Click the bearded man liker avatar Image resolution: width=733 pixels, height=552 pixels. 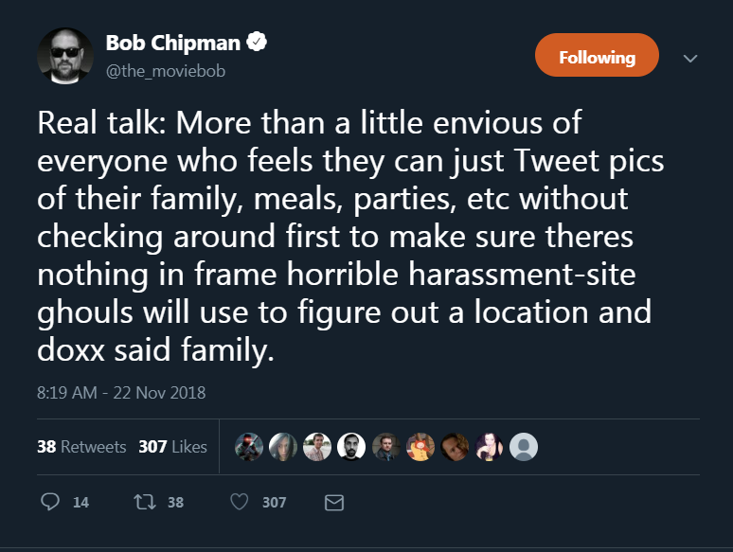tap(351, 447)
